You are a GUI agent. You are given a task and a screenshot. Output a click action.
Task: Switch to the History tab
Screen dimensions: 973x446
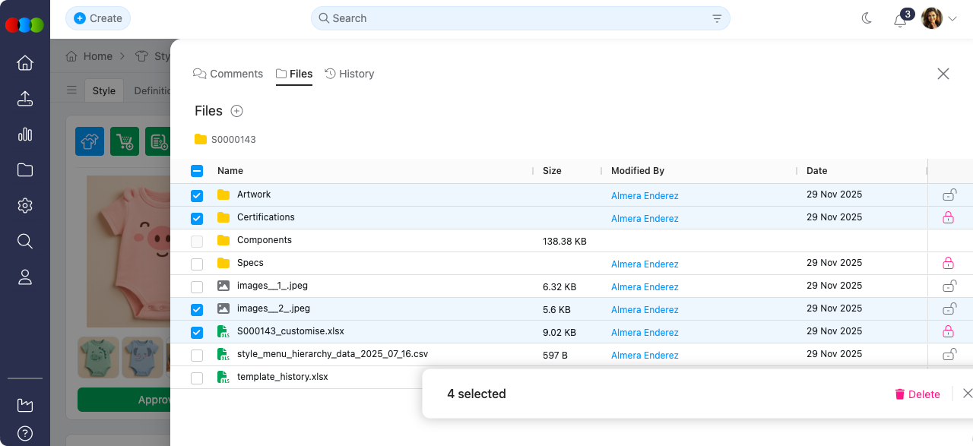(x=349, y=74)
